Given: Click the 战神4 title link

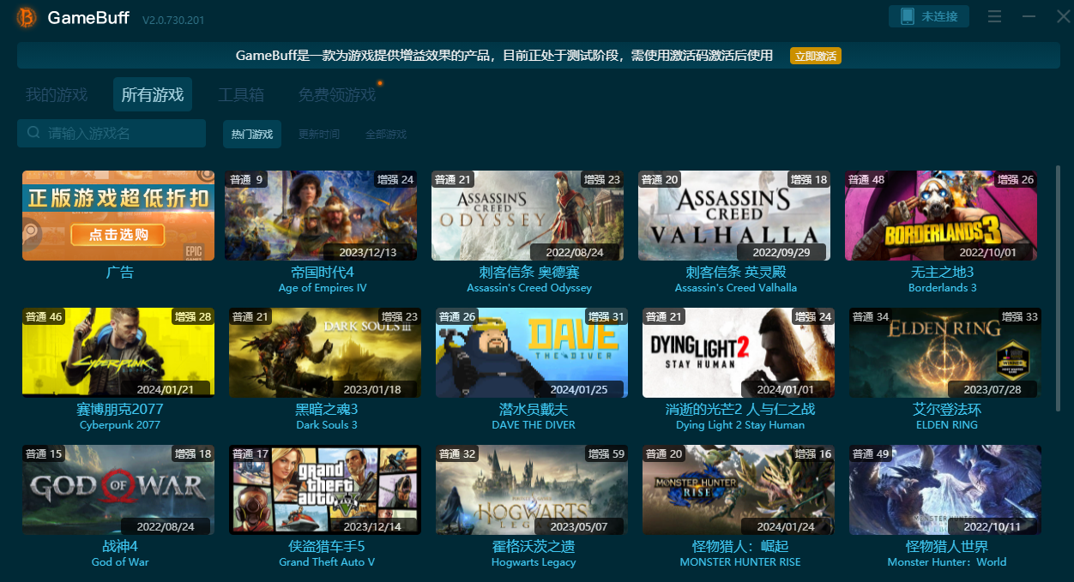Looking at the screenshot, I should pyautogui.click(x=120, y=546).
